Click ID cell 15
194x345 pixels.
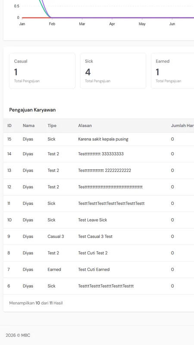pyautogui.click(x=9, y=139)
